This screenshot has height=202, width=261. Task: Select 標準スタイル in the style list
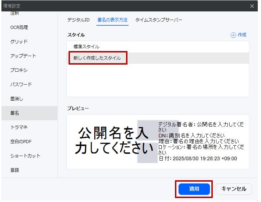coord(86,47)
